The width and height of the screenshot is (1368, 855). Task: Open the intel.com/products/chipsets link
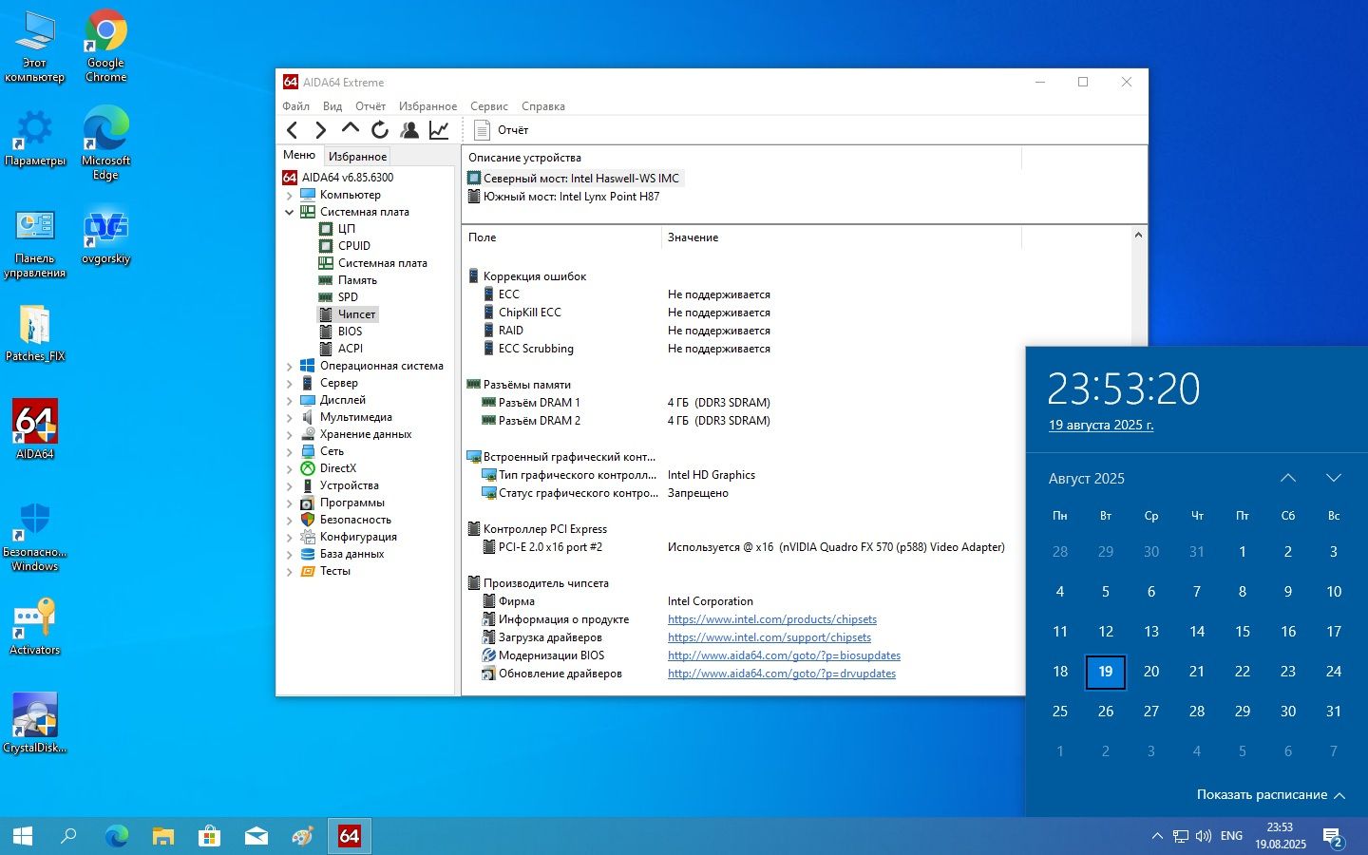[772, 619]
